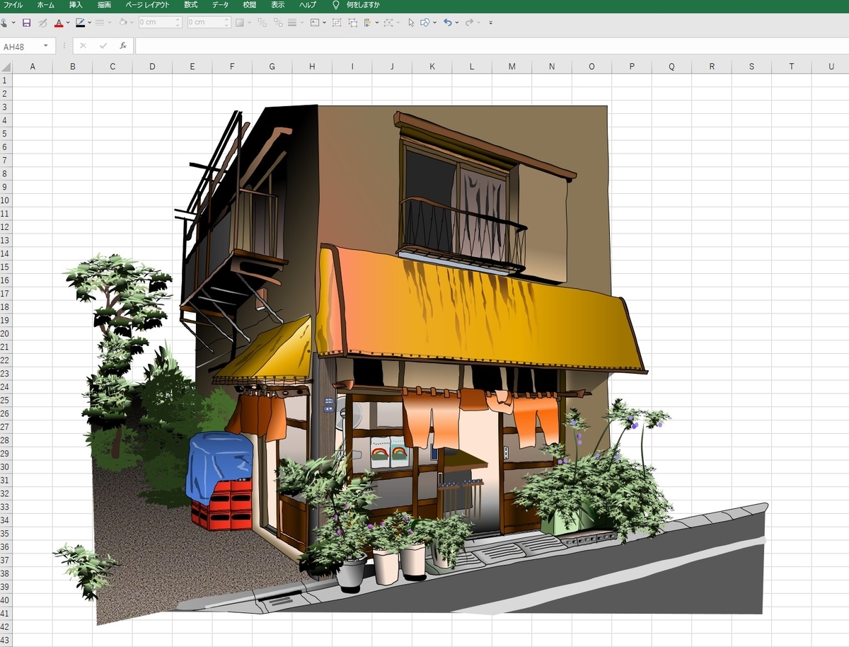Click the shape outline pen icon
Viewport: 849px width, 647px height.
coord(80,23)
